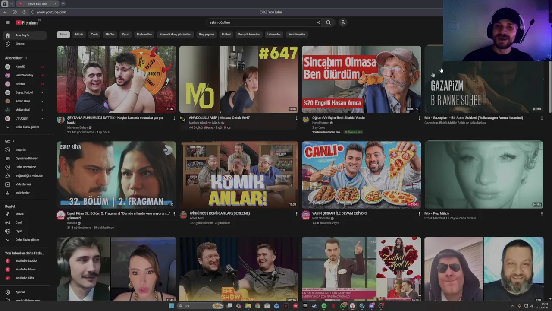Select the Tümü filter chip
The width and height of the screenshot is (552, 311).
pos(63,34)
